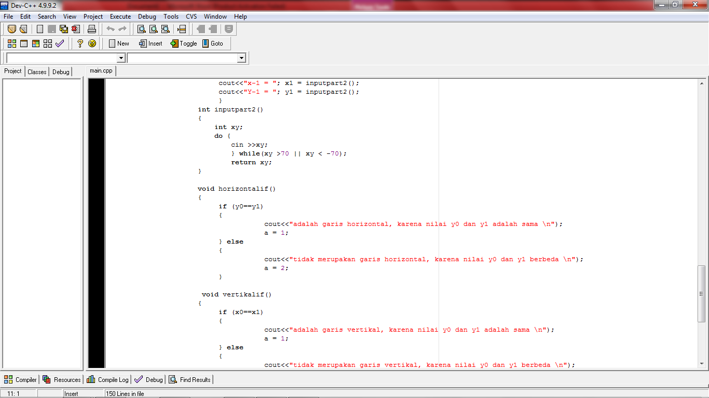
Task: Run the program with the window icon
Action: (x=23, y=44)
